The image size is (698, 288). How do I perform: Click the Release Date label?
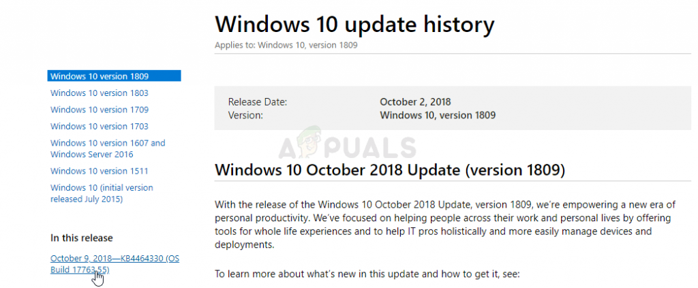258,102
